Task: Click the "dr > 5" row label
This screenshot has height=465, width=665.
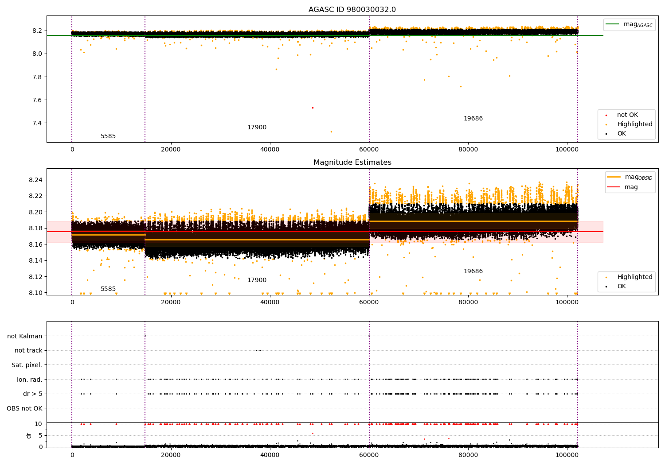Action: click(x=33, y=394)
